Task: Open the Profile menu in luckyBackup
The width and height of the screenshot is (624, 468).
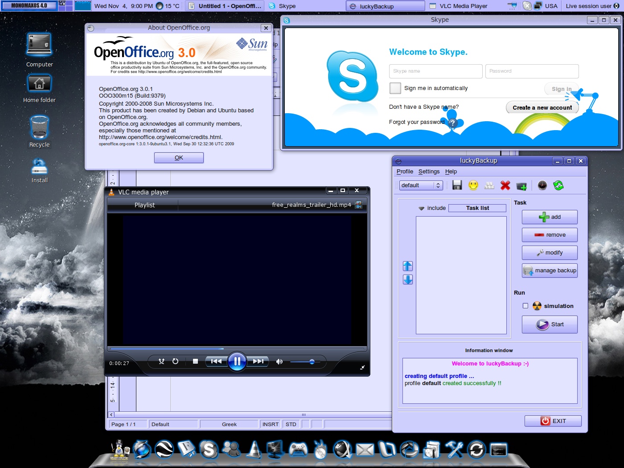Action: (x=405, y=172)
